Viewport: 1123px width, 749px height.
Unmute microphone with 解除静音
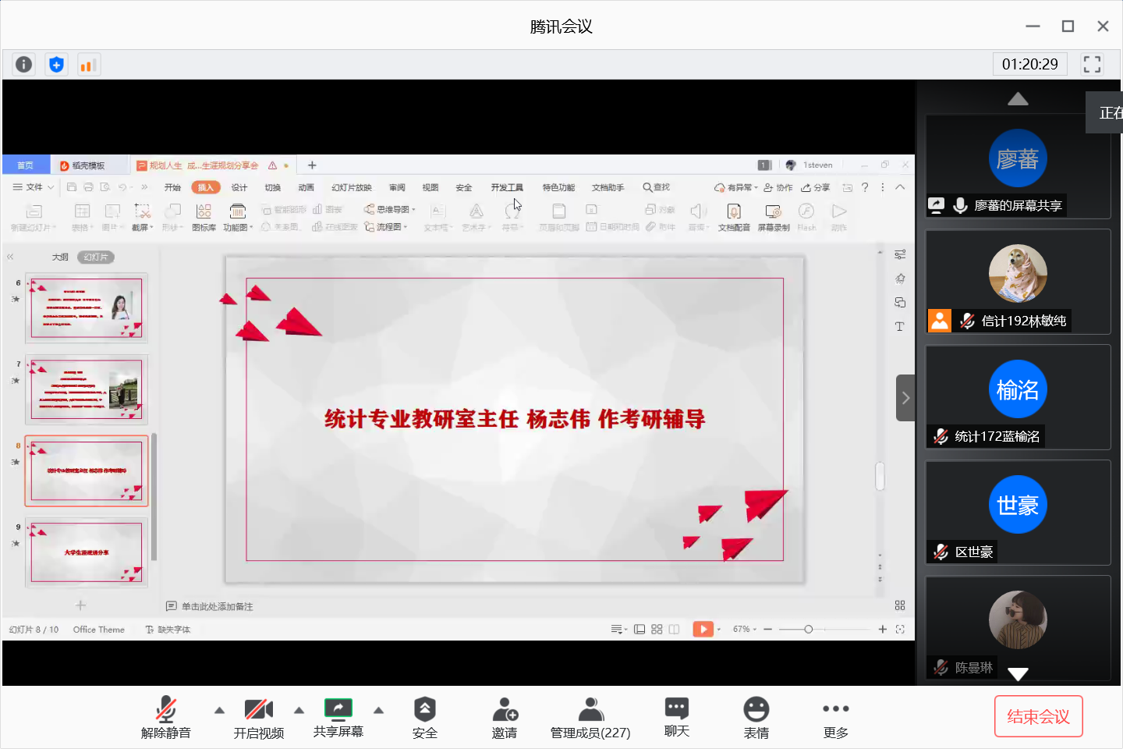[x=165, y=717]
